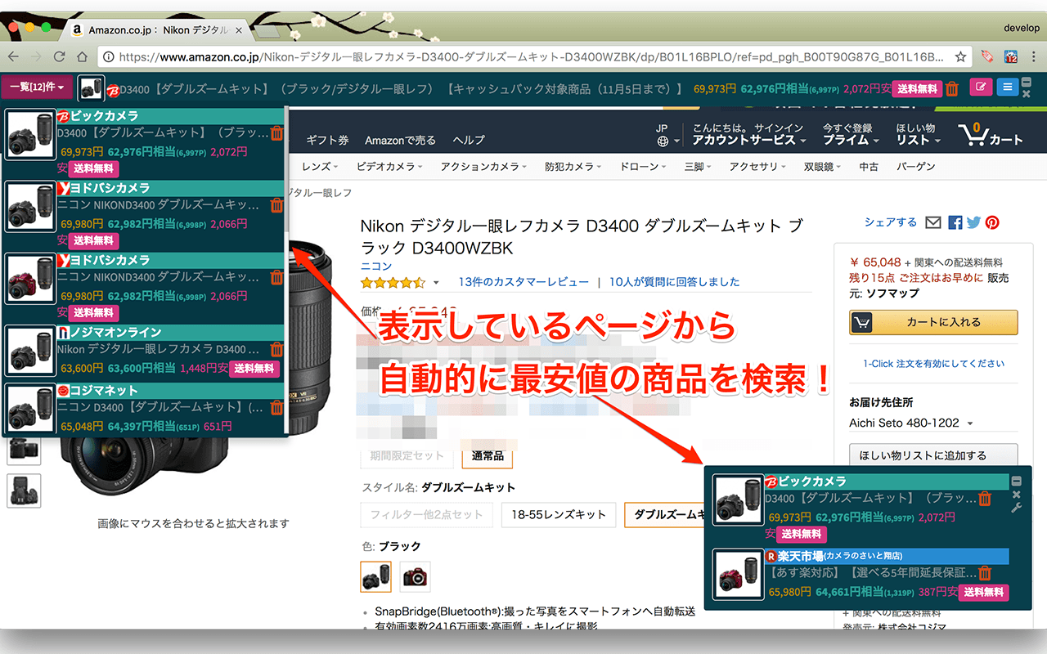1047x654 pixels.
Task: Open the バーゲン category tab
Action: [x=915, y=167]
